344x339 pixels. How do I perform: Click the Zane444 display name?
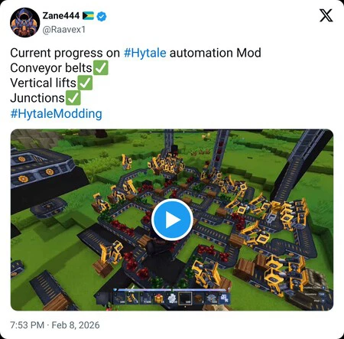click(61, 16)
